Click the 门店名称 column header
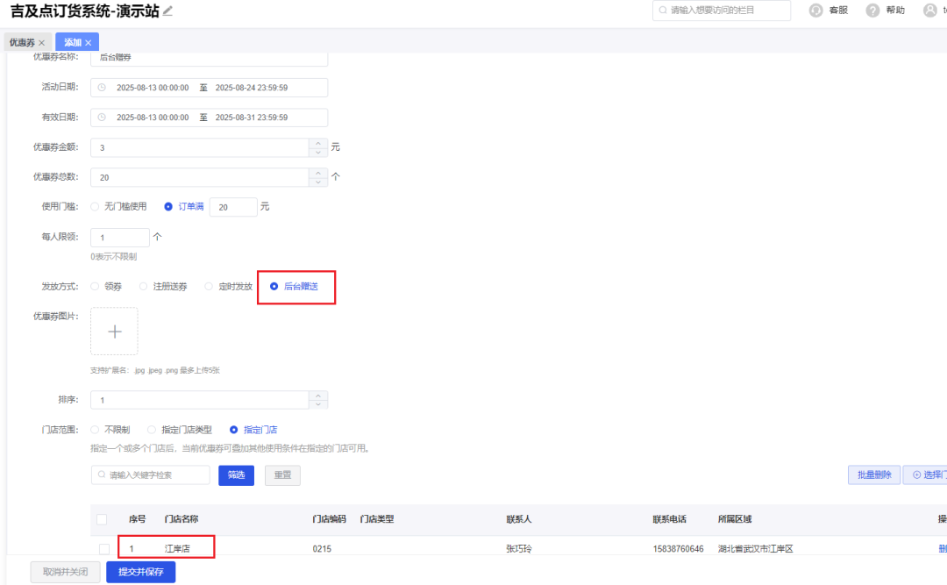947x585 pixels. pos(182,519)
